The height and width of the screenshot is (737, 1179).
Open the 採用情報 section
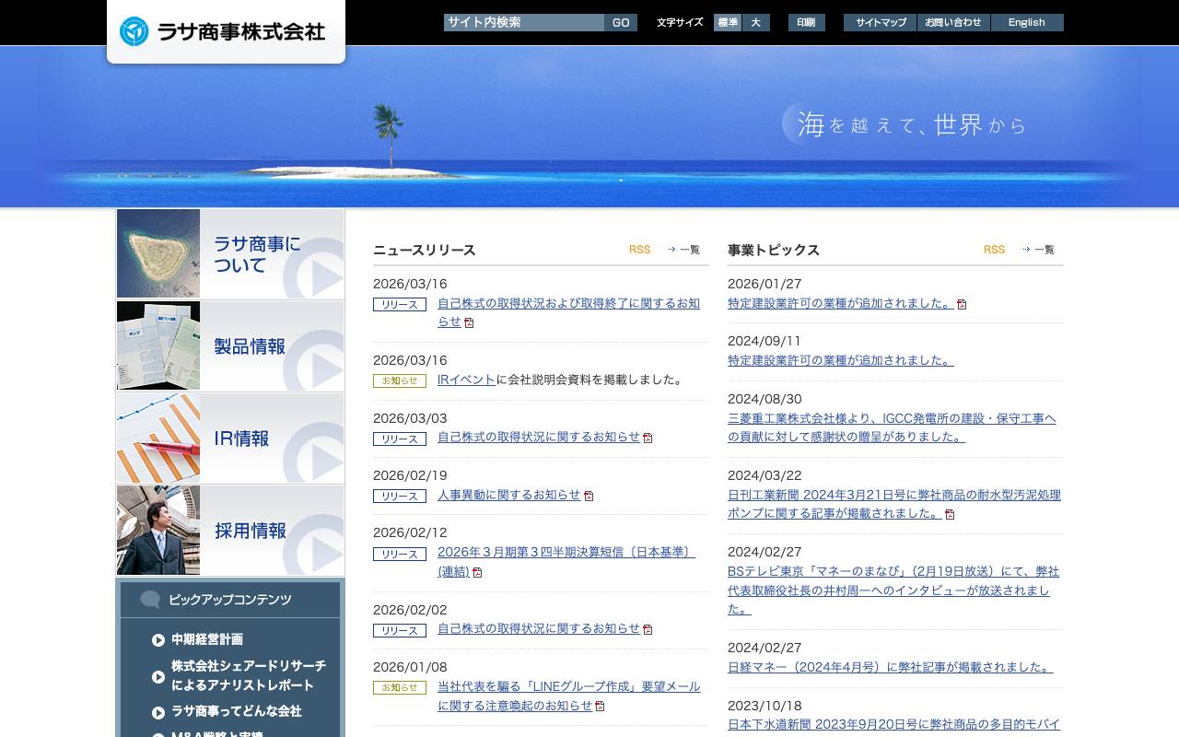click(229, 531)
